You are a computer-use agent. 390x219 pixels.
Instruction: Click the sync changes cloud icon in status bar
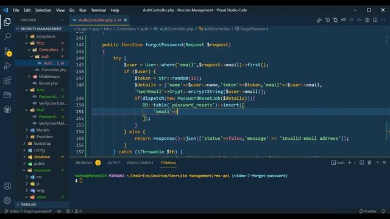[x=59, y=211]
